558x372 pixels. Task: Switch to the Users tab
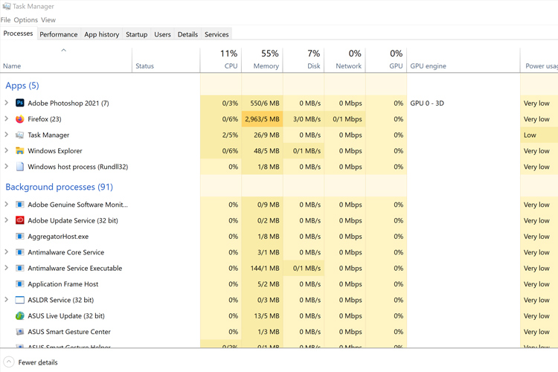[x=162, y=34]
